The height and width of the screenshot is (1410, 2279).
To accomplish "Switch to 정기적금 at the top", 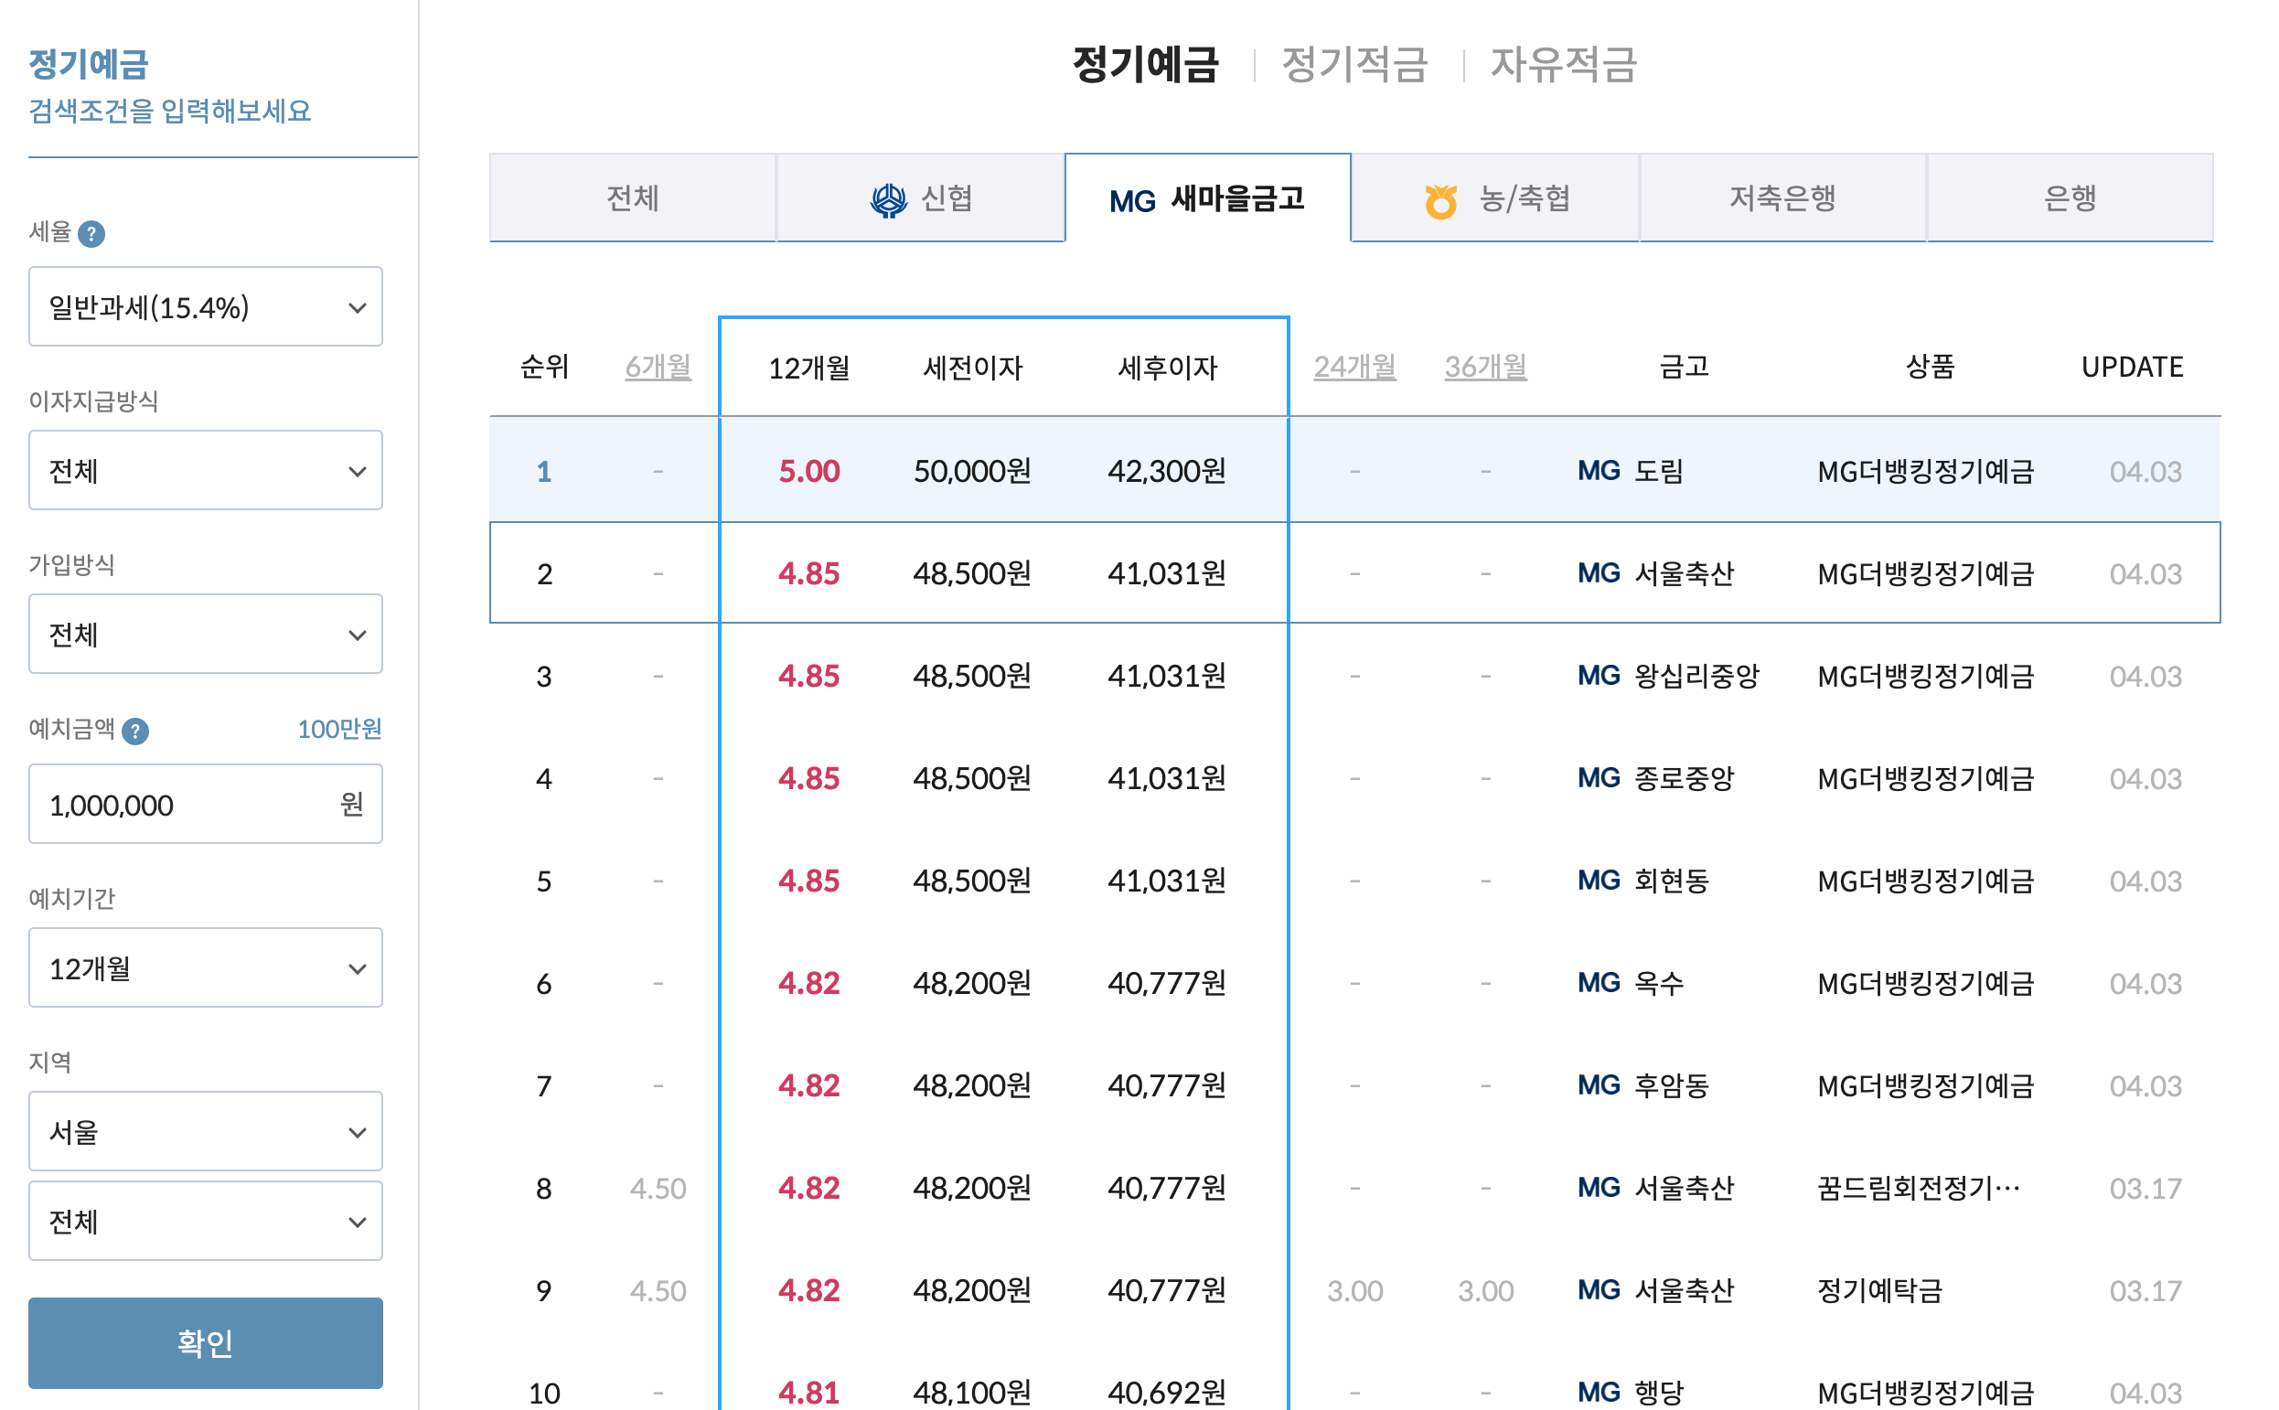I will 1355,64.
